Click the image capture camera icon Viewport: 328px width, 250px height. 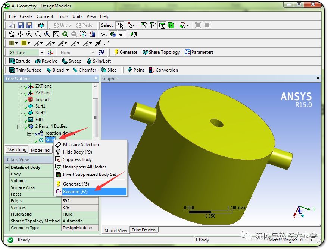click(41, 25)
